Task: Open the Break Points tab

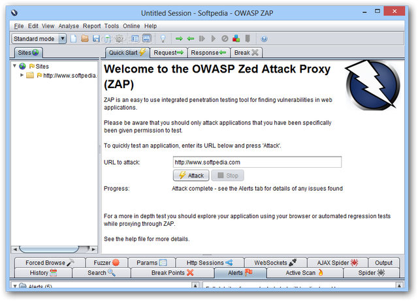Action: [172, 273]
